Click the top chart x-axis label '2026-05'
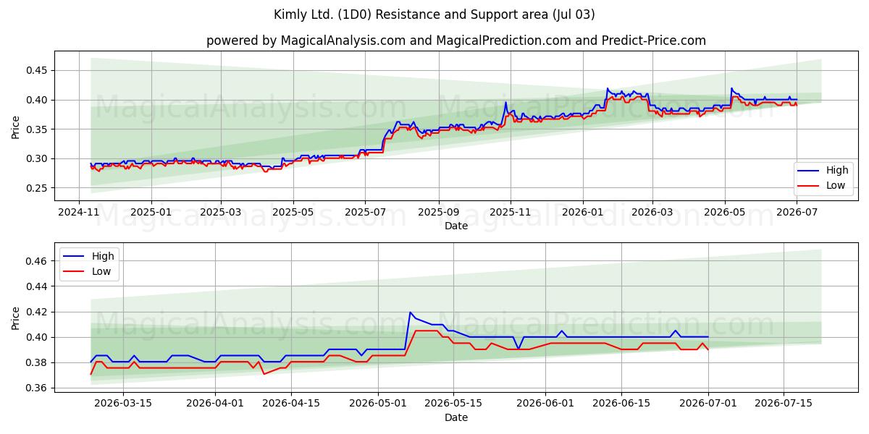This screenshot has height=434, width=869. 725,213
